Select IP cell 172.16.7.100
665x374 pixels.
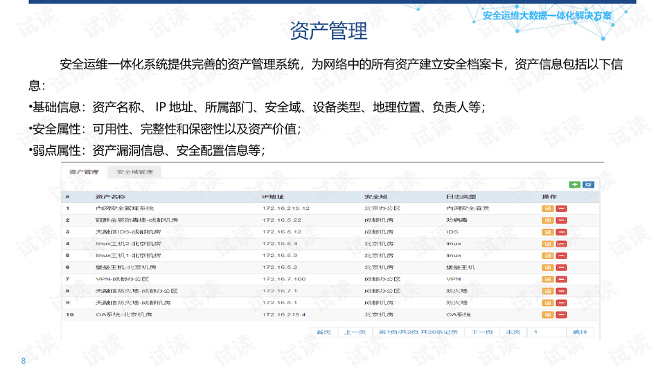[284, 279]
